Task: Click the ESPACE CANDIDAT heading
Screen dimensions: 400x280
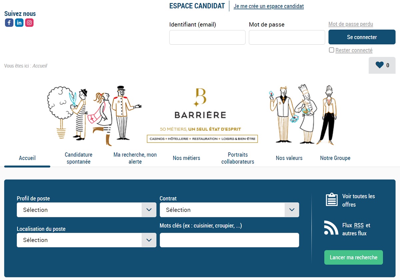Action: pyautogui.click(x=197, y=6)
